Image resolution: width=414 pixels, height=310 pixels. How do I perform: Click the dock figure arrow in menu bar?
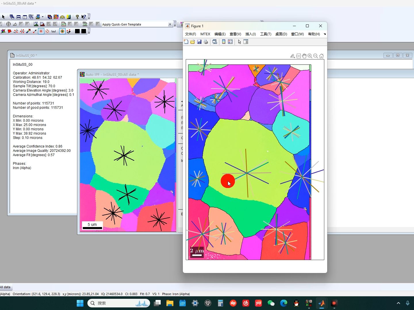pyautogui.click(x=325, y=34)
